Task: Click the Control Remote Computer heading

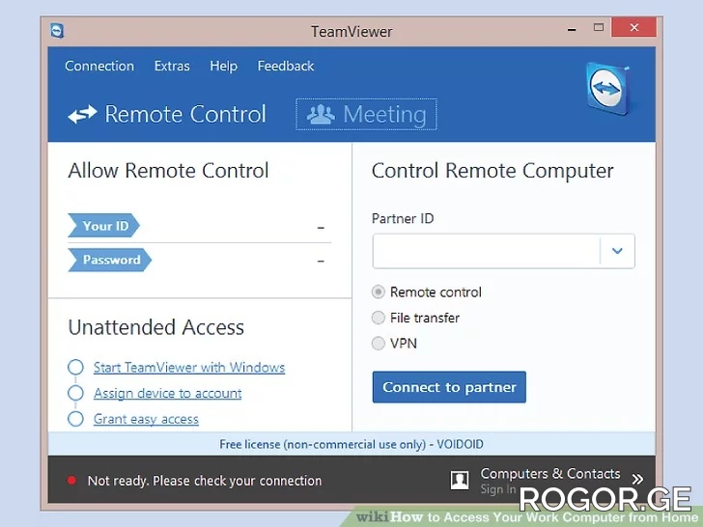Action: coord(492,171)
